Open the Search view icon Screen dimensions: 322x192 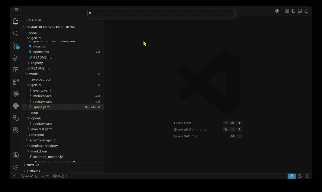16,34
